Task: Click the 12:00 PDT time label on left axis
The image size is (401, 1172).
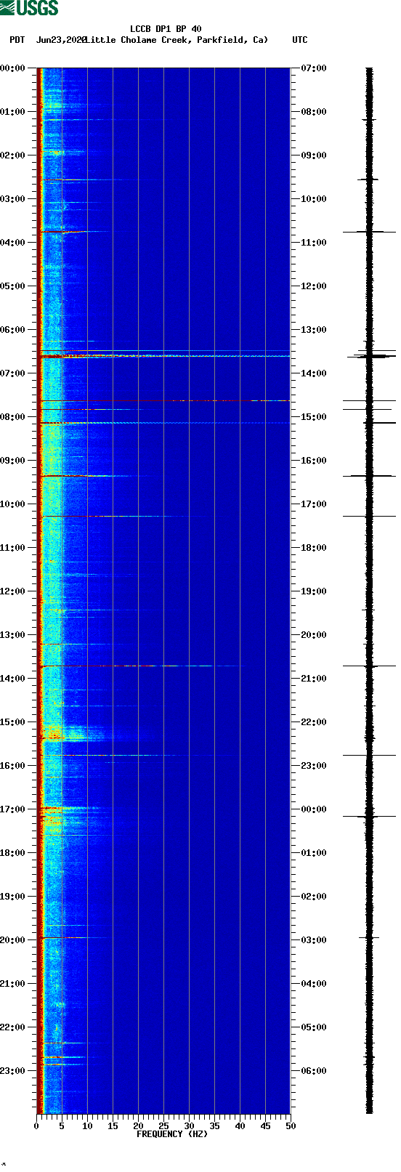Action: click(13, 591)
